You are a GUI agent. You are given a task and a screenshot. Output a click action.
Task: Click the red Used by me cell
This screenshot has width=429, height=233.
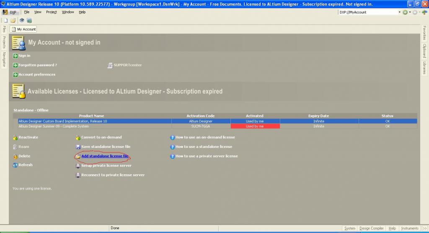[x=255, y=126]
